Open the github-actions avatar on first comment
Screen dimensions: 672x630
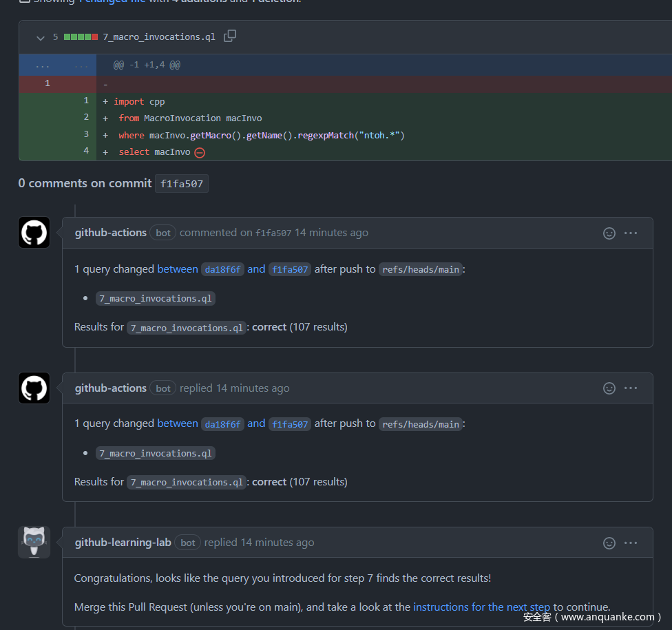tap(34, 233)
